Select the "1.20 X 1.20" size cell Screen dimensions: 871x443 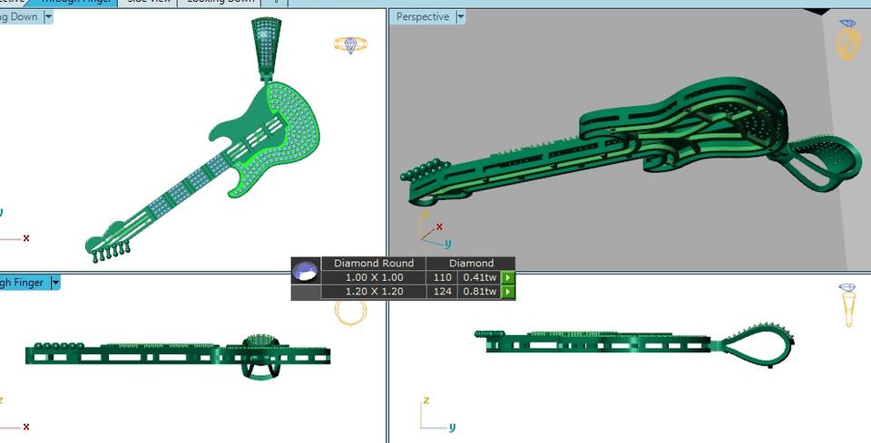click(x=374, y=292)
